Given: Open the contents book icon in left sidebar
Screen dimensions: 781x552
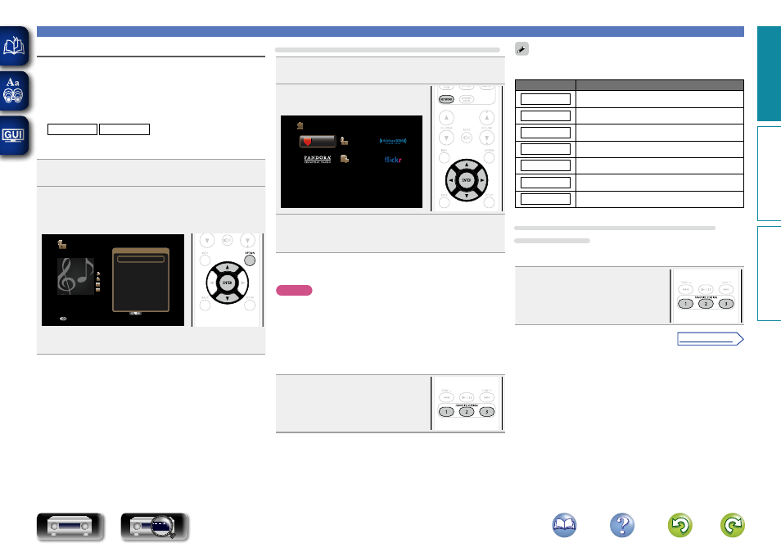Looking at the screenshot, I should tap(14, 47).
